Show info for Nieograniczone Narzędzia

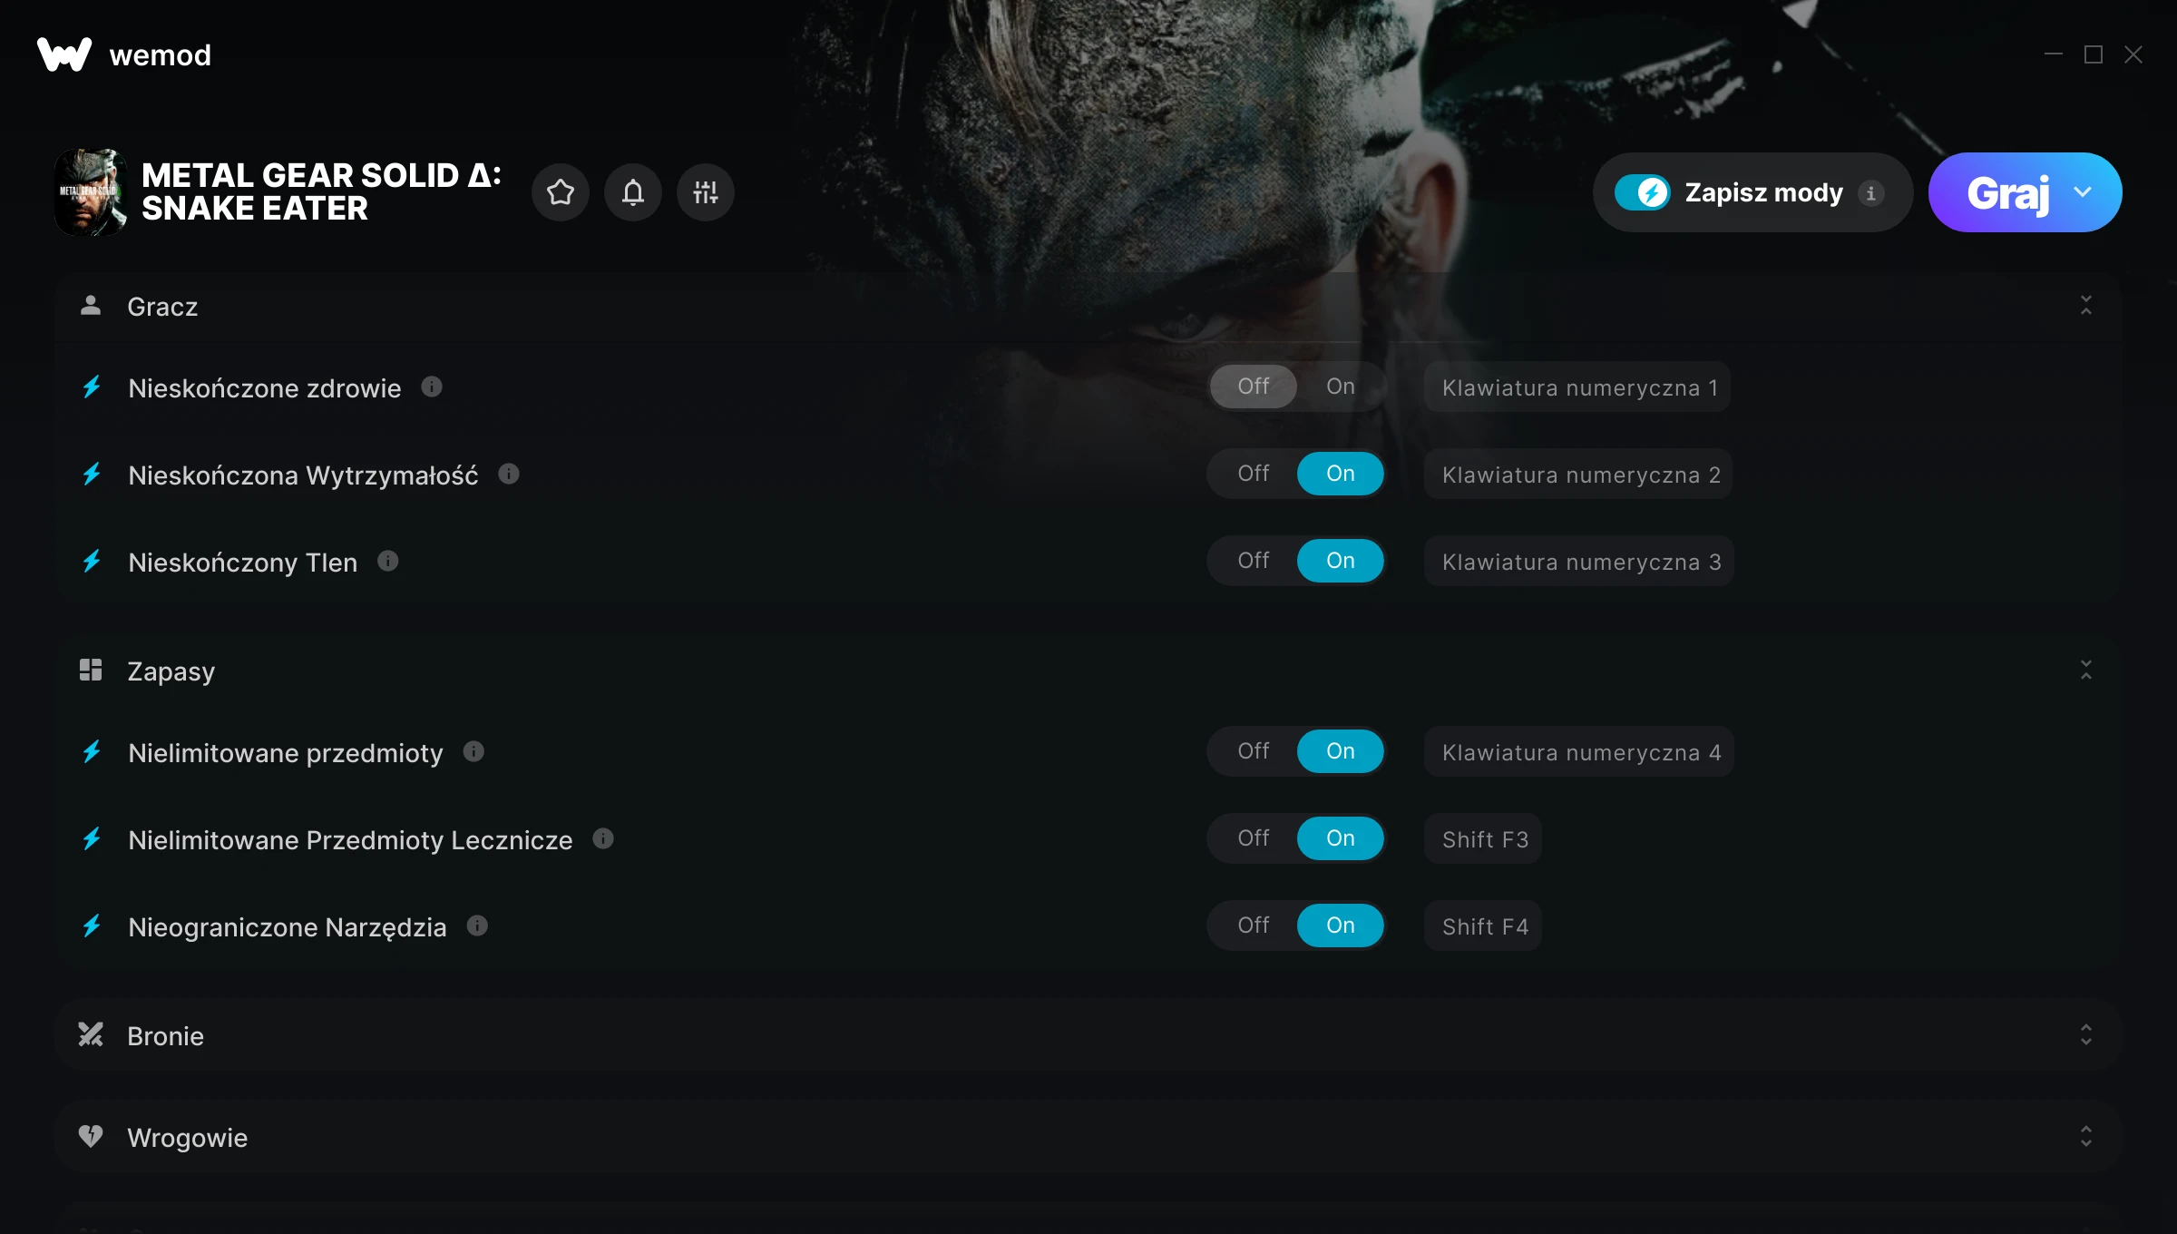click(x=477, y=926)
